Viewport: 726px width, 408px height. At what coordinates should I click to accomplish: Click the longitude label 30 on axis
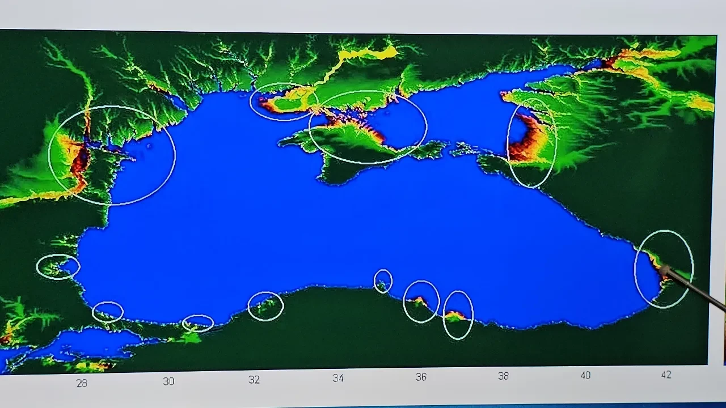tap(168, 381)
